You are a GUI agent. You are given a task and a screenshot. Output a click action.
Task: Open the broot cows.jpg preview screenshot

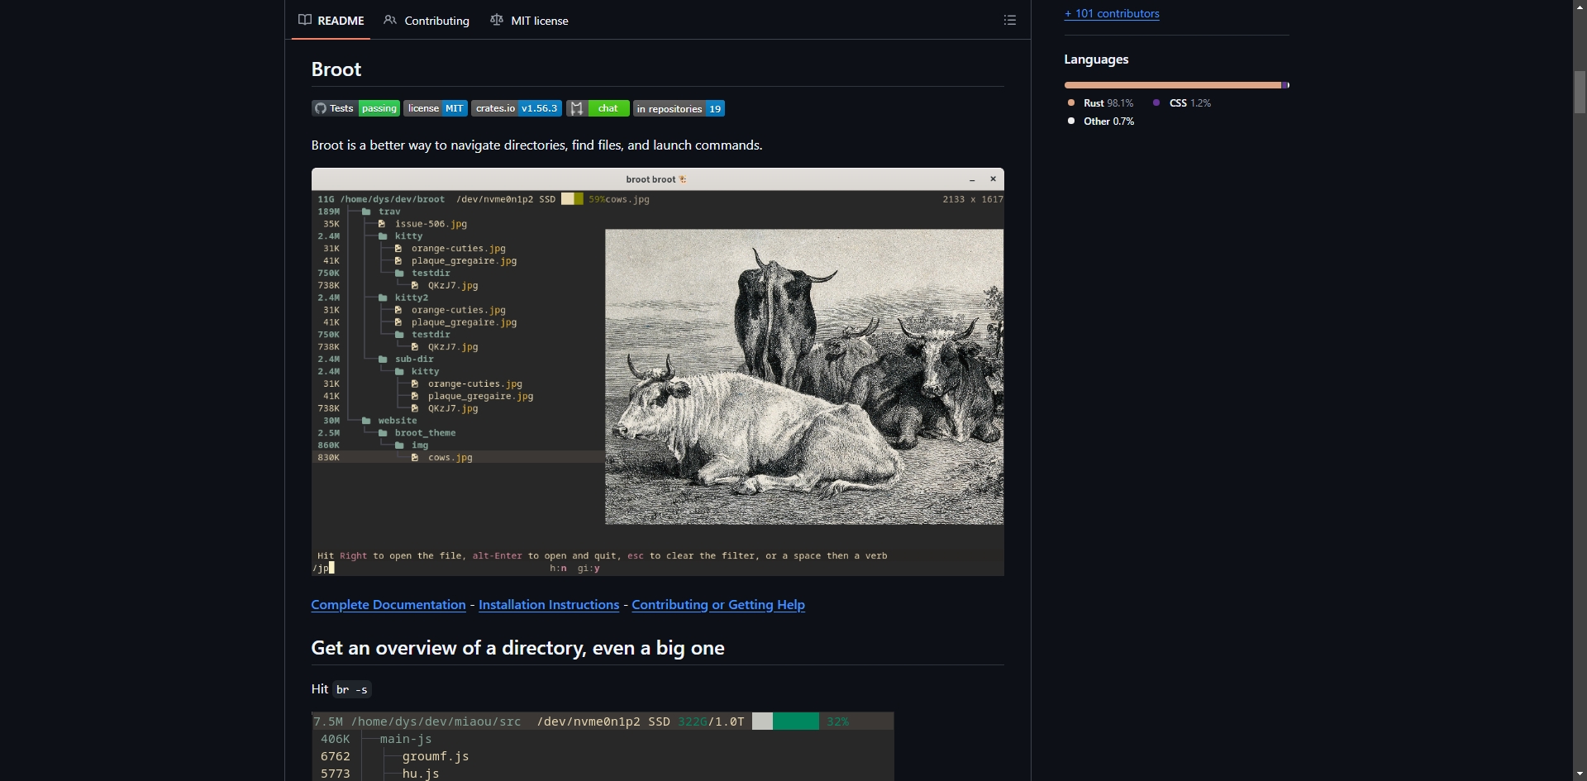658,372
